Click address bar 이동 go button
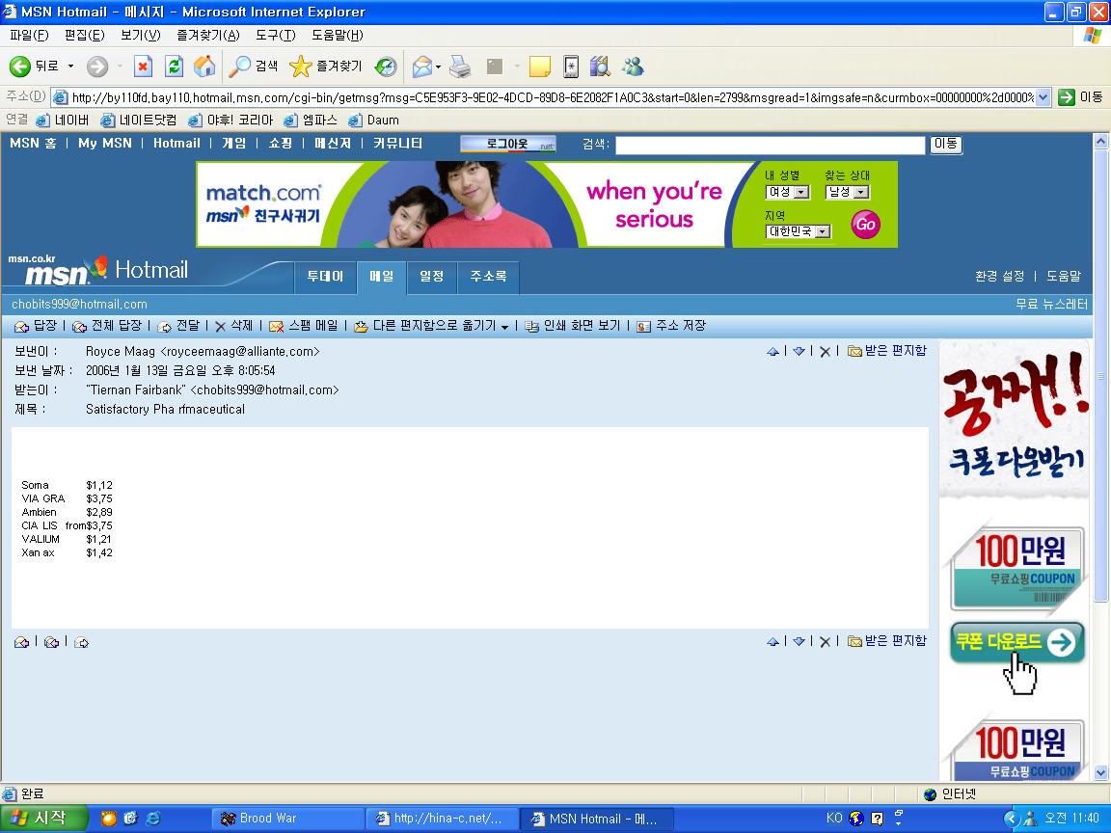Screen dimensions: 1111x833 pos(1080,97)
